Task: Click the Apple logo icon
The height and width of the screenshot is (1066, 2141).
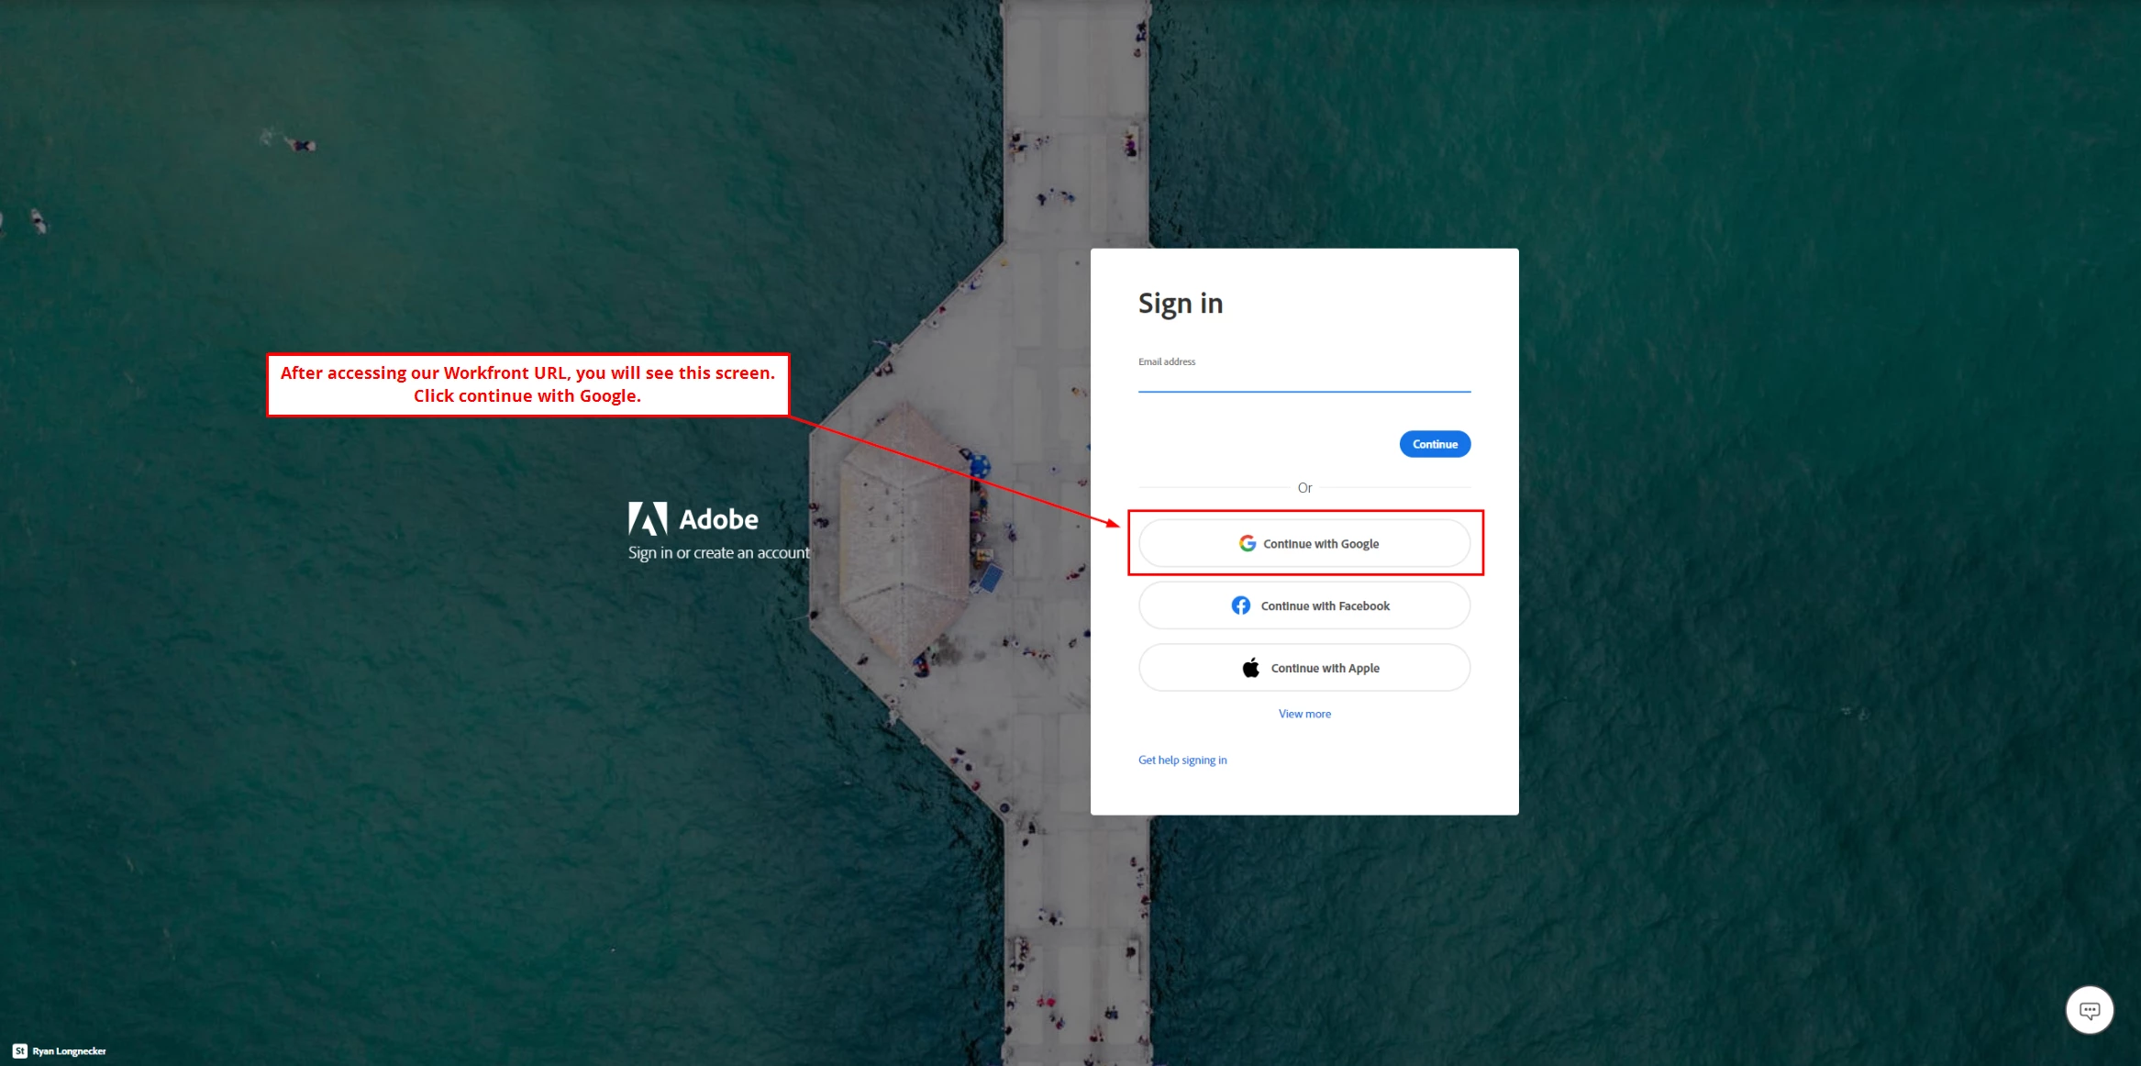Action: [x=1250, y=668]
